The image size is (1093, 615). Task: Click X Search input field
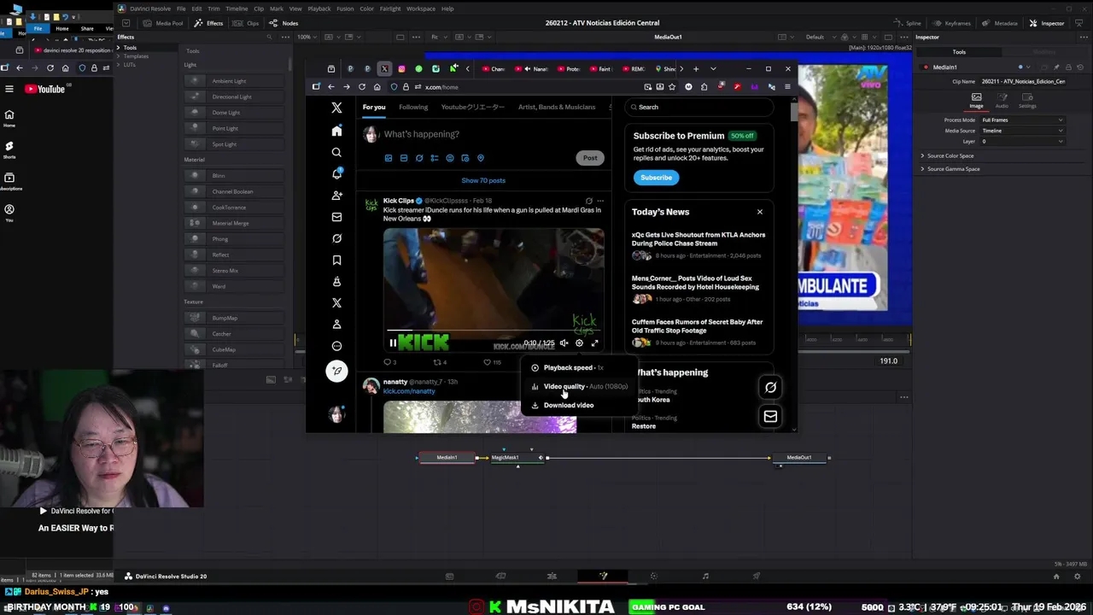click(699, 107)
